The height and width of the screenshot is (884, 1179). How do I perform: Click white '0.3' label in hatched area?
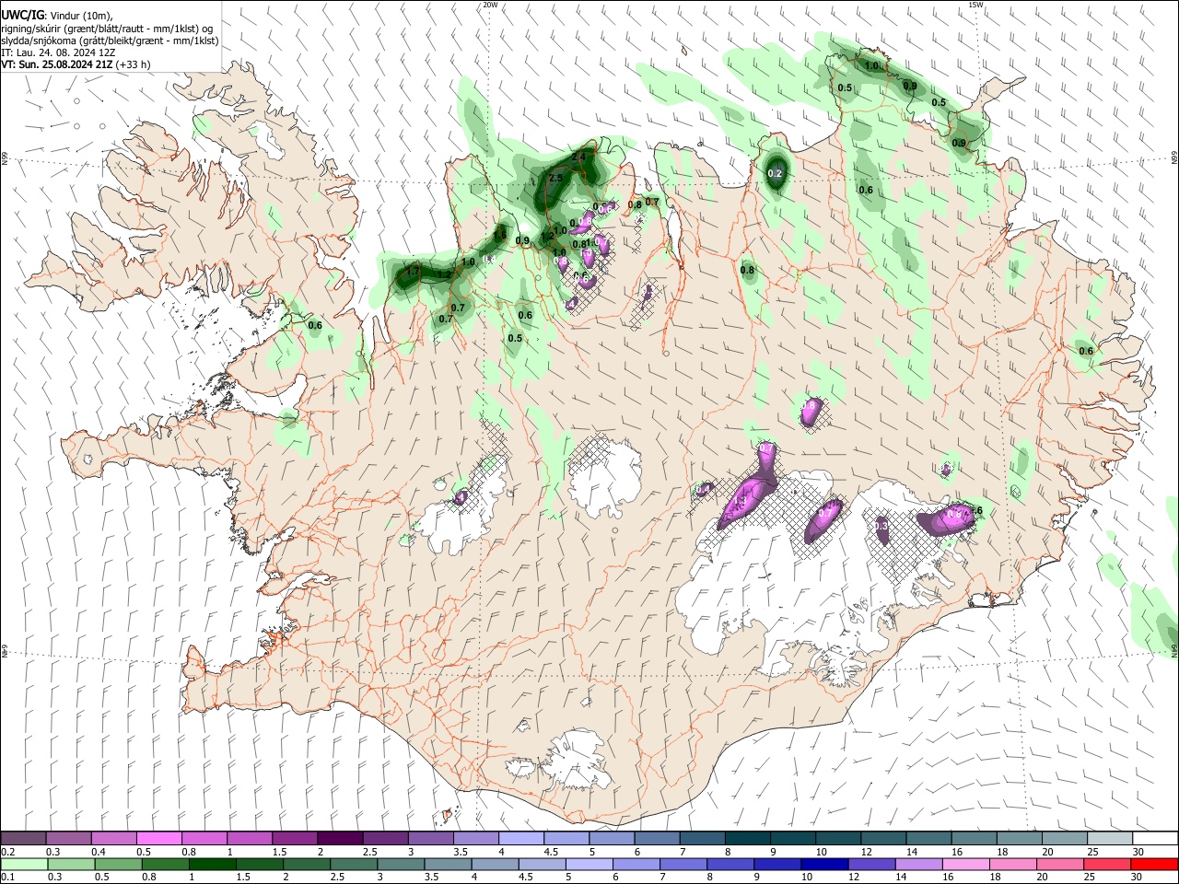click(881, 526)
